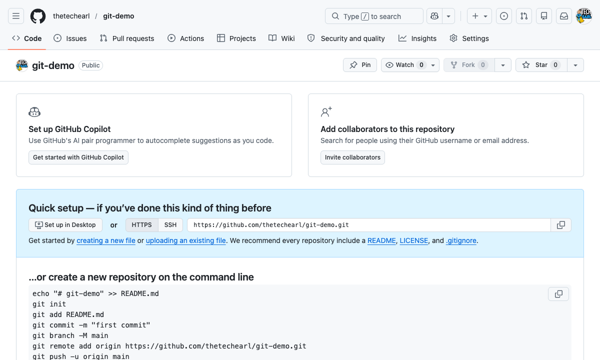Click Invite collaborators button
This screenshot has height=360, width=600.
[352, 157]
